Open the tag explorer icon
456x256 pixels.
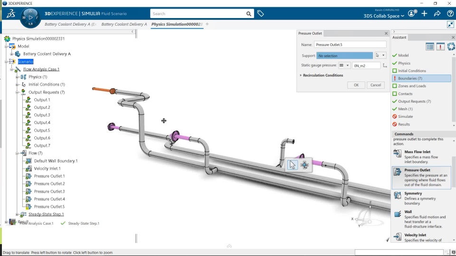click(x=261, y=13)
